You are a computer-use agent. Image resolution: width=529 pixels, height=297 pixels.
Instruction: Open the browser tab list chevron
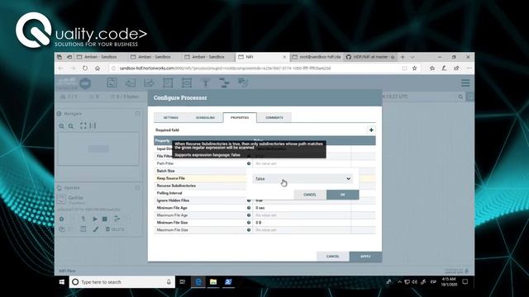(412, 57)
